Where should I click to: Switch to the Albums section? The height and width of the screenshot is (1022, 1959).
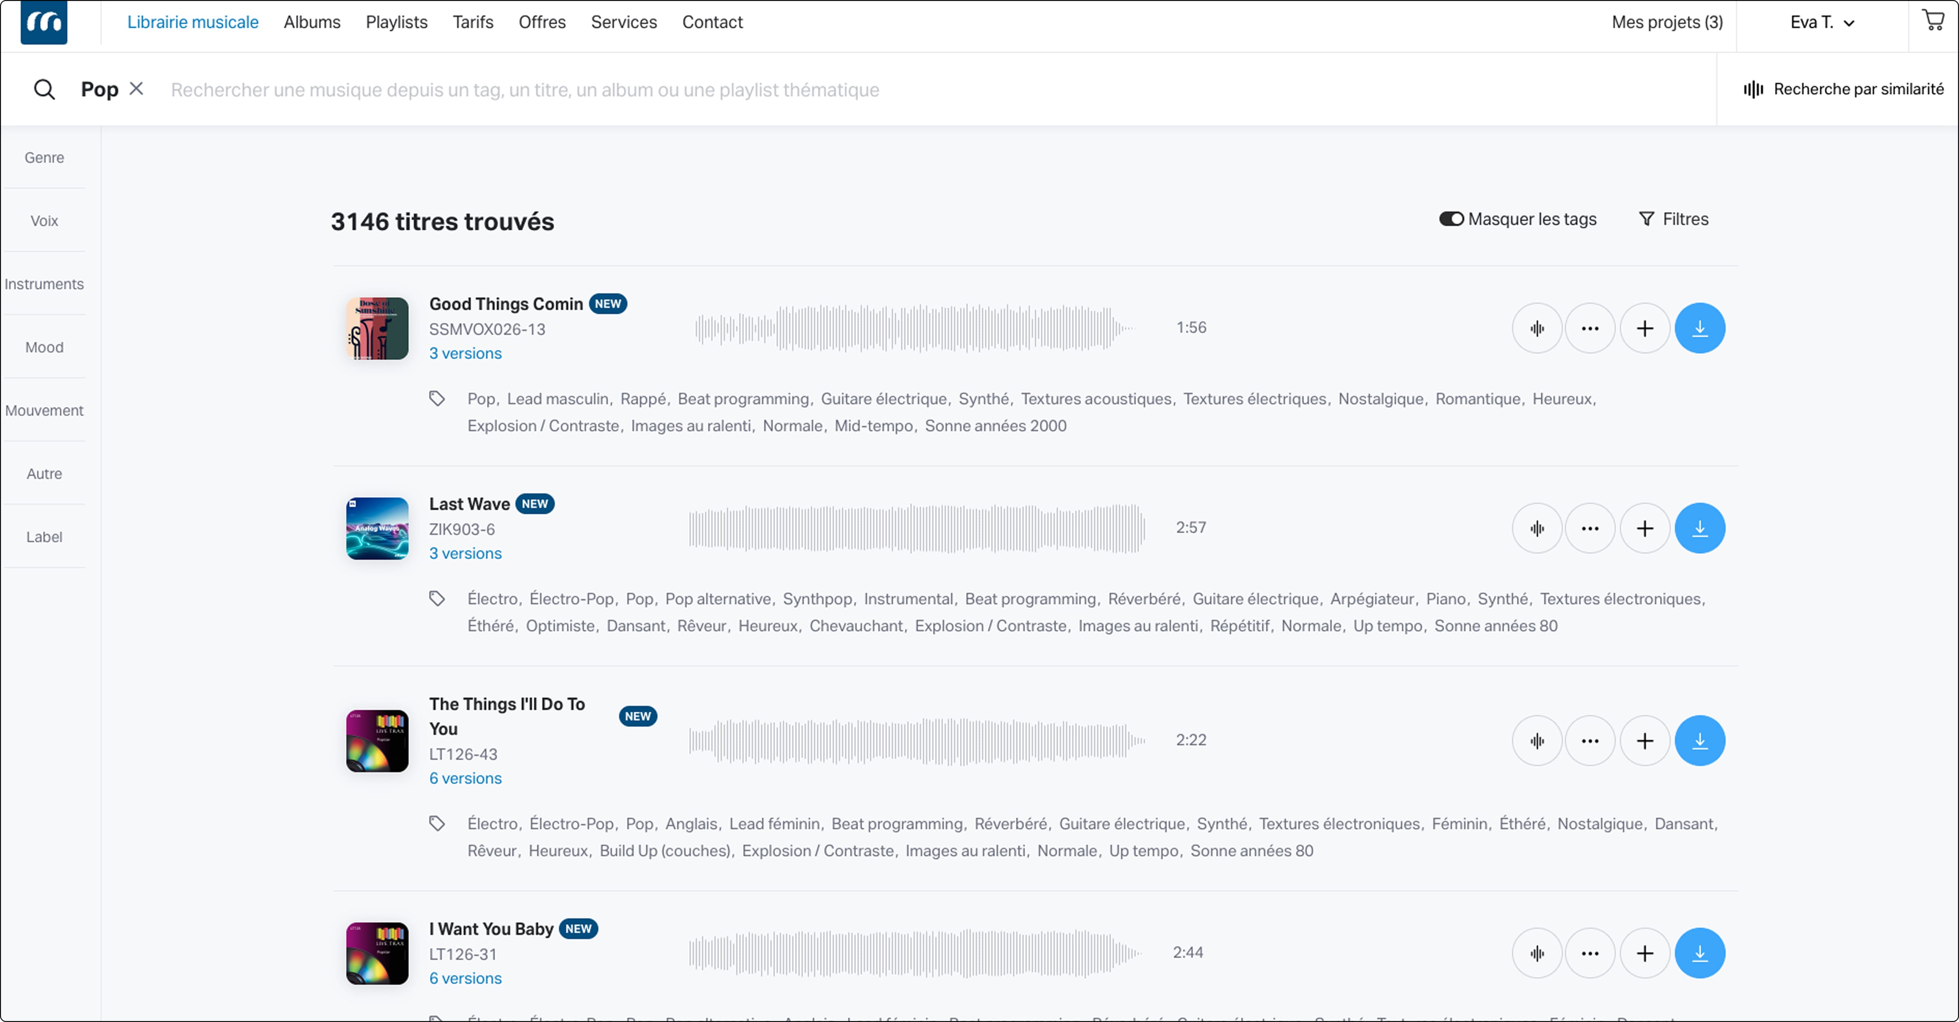coord(311,22)
